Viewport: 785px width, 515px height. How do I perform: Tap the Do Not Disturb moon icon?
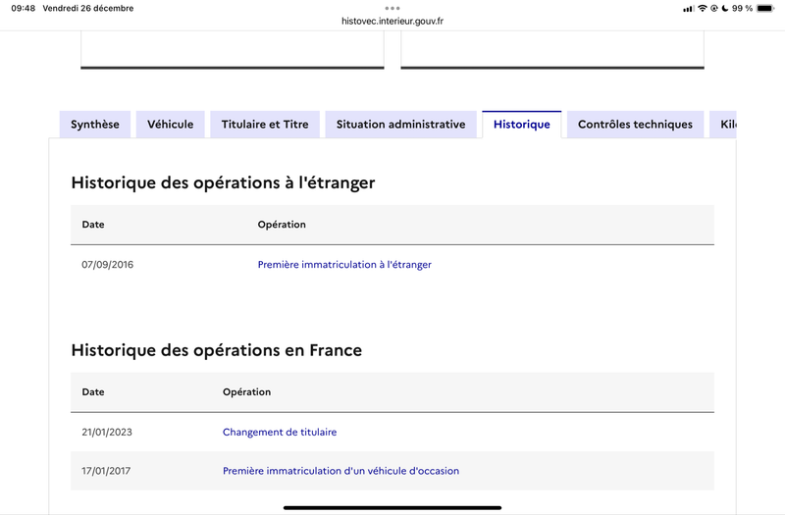pos(724,8)
